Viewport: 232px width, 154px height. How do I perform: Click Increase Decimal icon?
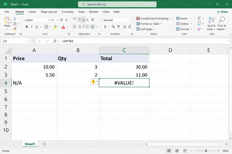tap(124, 27)
